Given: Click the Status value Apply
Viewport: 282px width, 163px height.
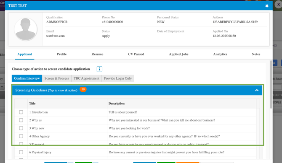Looking at the screenshot, I should (106, 36).
